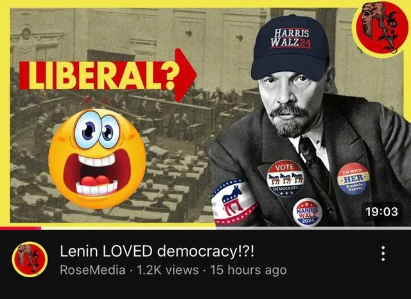Image resolution: width=411 pixels, height=299 pixels.
Task: Open the RoseMedia channel name link
Action: 92,270
